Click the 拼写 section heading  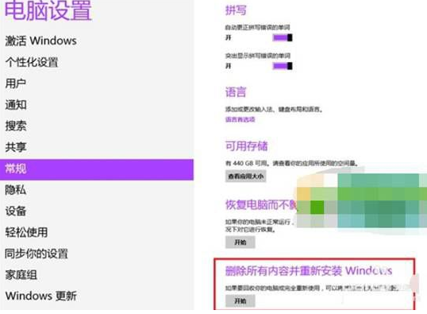click(x=236, y=10)
